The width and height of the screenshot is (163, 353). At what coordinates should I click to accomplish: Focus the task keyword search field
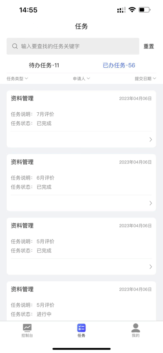click(x=73, y=46)
